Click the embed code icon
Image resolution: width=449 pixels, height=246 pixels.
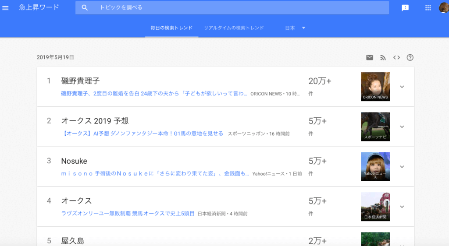[x=396, y=57]
